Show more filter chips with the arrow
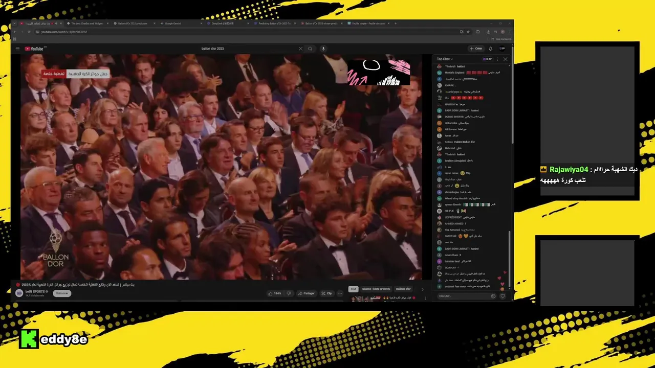Image resolution: width=655 pixels, height=368 pixels. click(x=422, y=289)
